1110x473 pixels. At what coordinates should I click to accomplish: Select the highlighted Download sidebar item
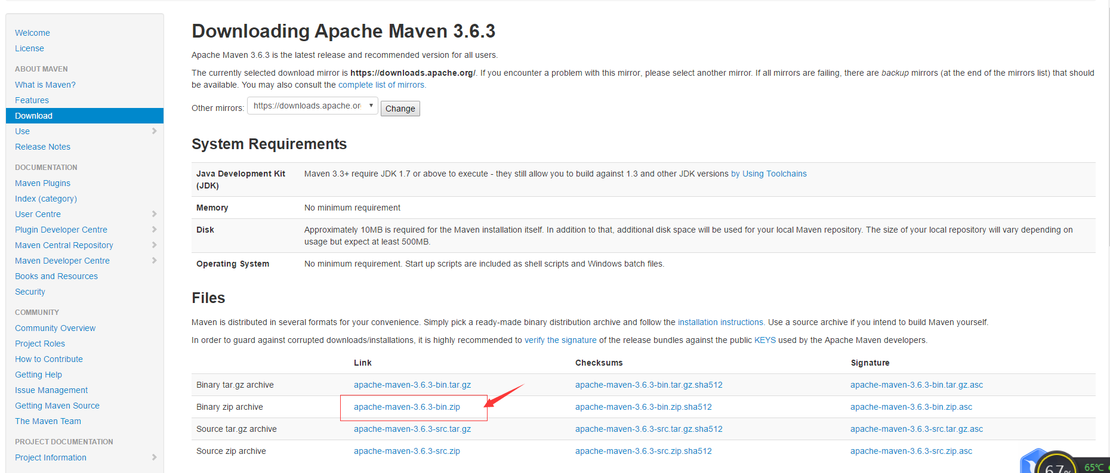tap(85, 116)
